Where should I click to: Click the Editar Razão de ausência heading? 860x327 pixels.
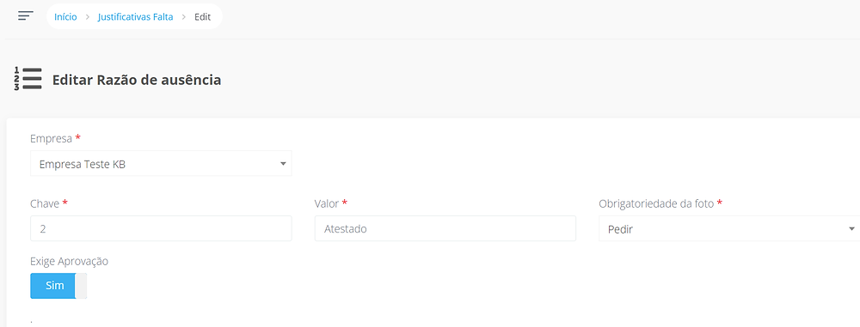click(x=137, y=80)
